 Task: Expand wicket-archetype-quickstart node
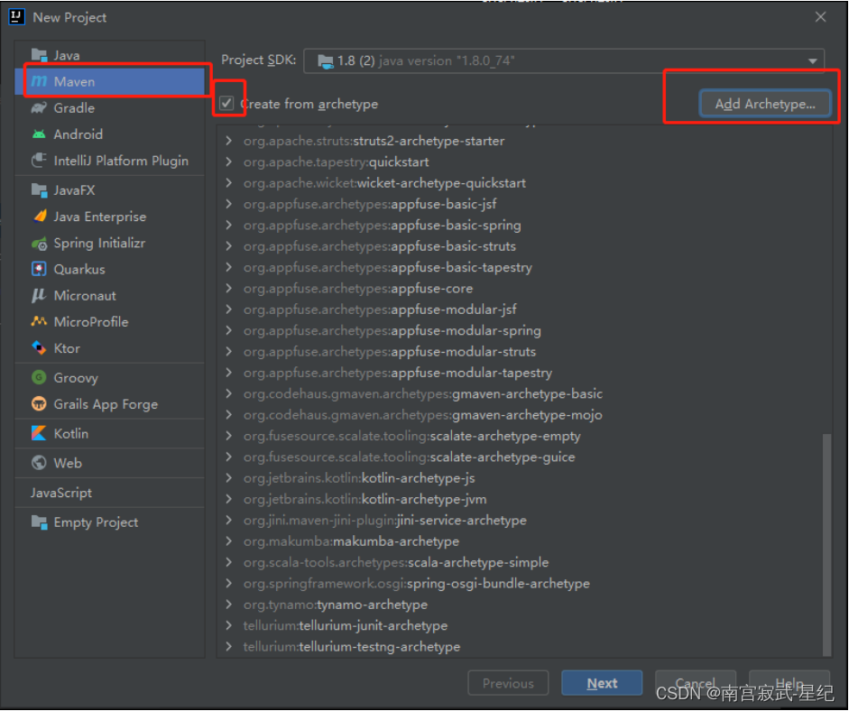tap(229, 183)
